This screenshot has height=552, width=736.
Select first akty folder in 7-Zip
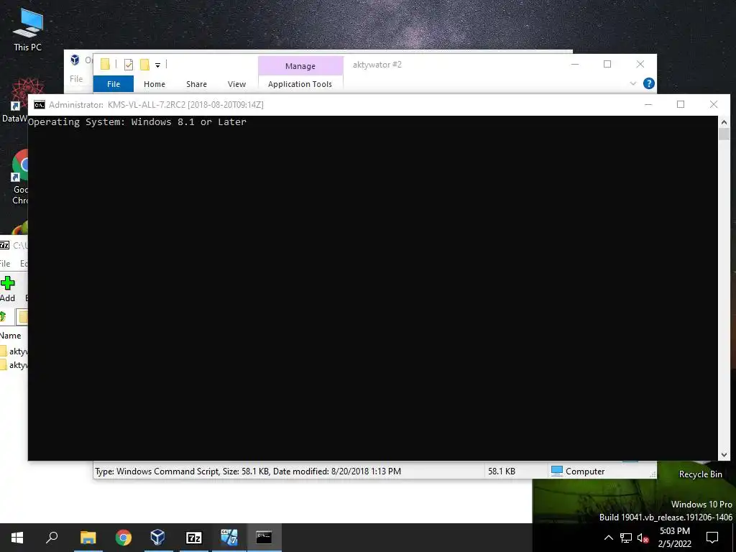[x=14, y=351]
